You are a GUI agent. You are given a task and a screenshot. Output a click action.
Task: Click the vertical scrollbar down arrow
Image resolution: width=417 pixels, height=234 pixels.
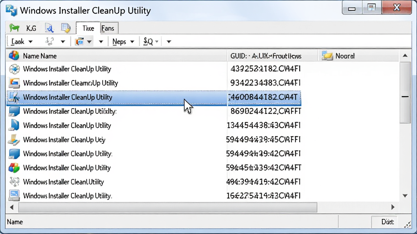(x=405, y=196)
